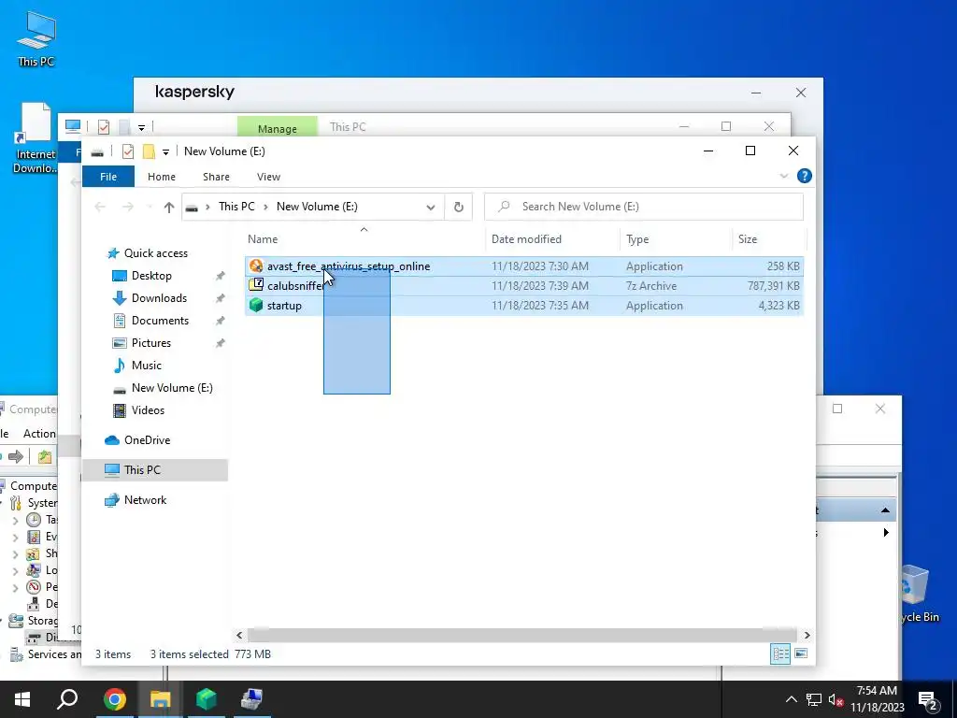The image size is (957, 718).
Task: Select Internet Download desktop shortcut
Action: pos(35,138)
